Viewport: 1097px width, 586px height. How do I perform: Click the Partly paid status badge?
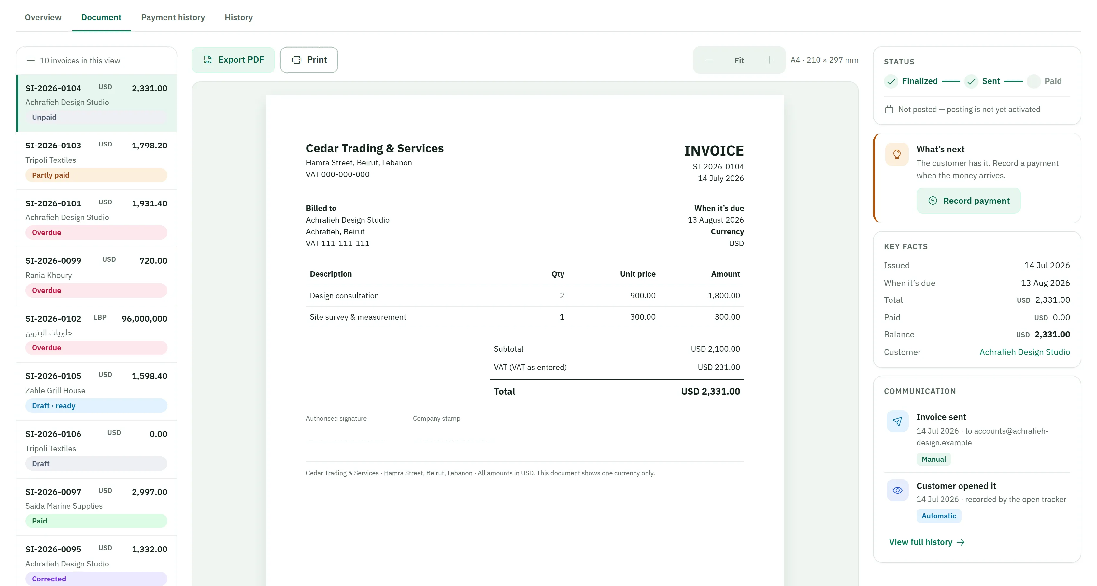click(x=96, y=175)
